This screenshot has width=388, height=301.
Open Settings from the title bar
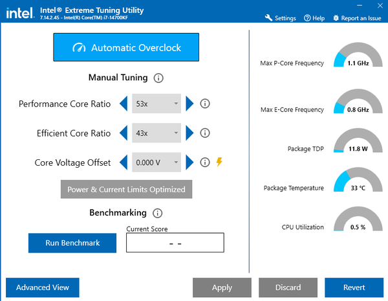[x=281, y=18]
